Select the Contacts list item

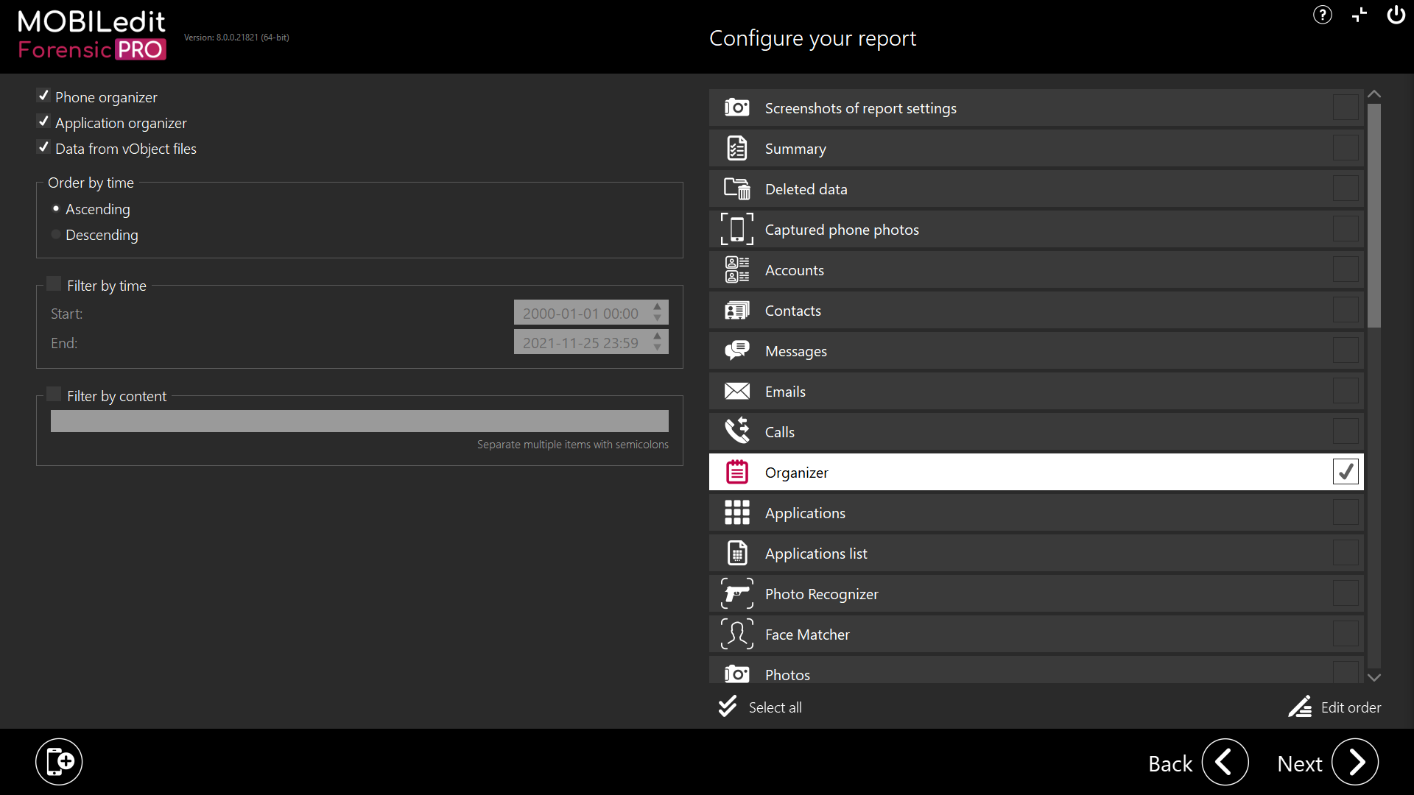(792, 311)
